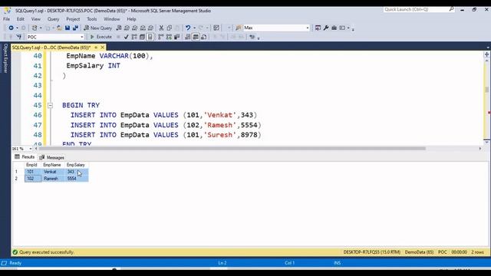Toggle Include Live Query Statistics
The width and height of the screenshot is (491, 276).
[x=169, y=37]
